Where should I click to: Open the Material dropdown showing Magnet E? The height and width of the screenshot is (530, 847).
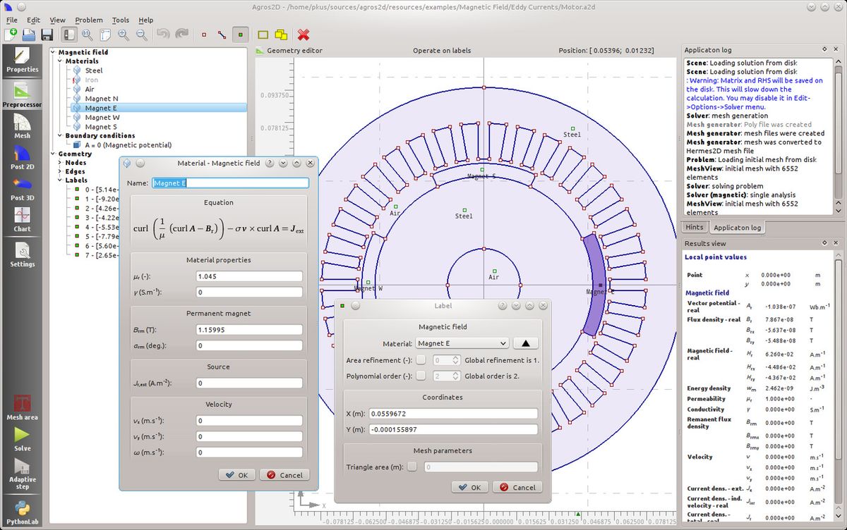462,343
